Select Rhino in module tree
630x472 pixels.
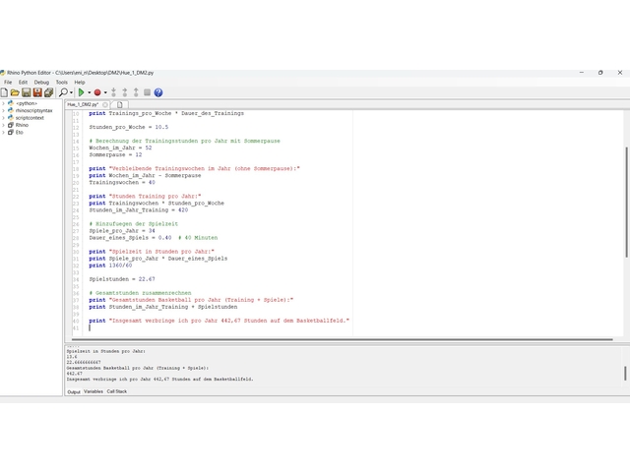(22, 125)
